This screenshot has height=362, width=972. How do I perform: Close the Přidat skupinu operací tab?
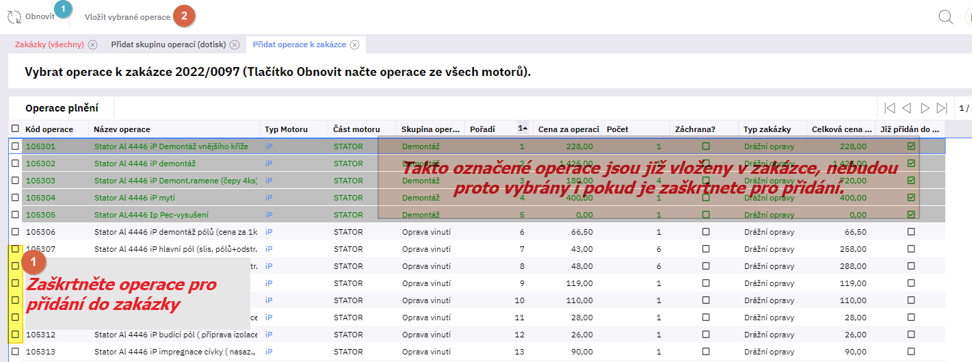pos(235,44)
